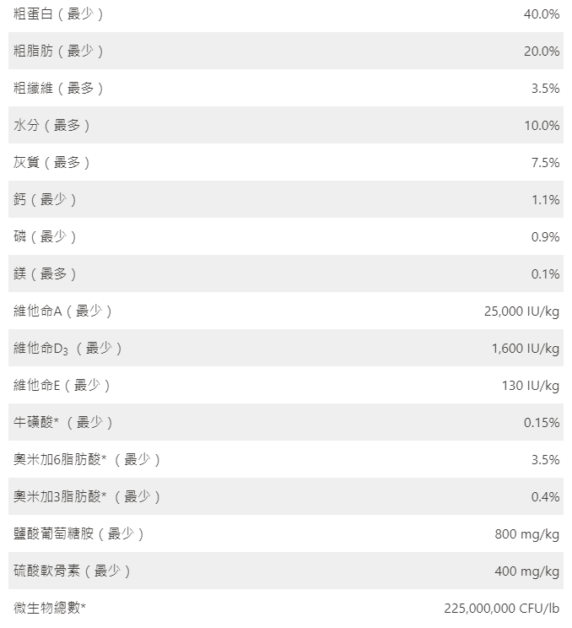Click the 灰質（最多）label
Image resolution: width=572 pixels, height=628 pixels.
tap(52, 163)
